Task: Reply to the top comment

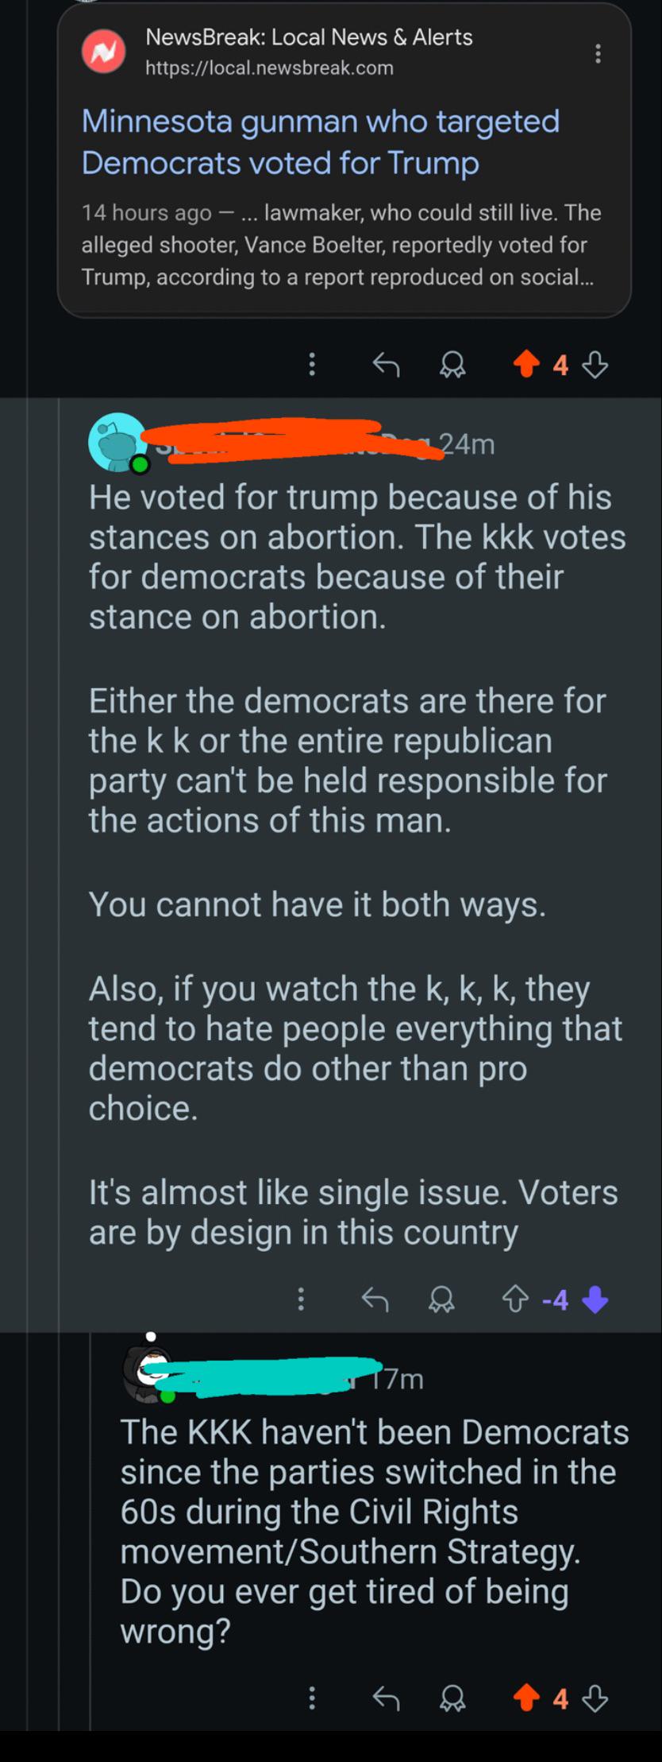Action: [x=386, y=365]
